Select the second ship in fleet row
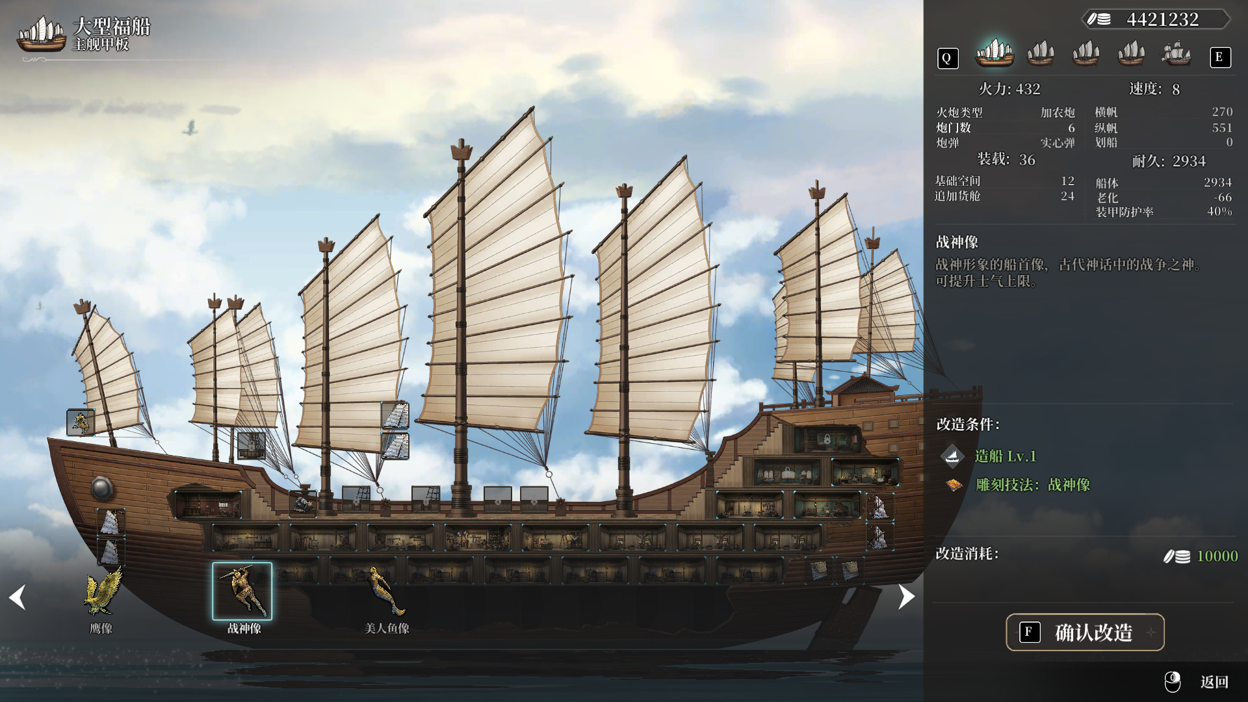Image resolution: width=1248 pixels, height=702 pixels. pos(1041,53)
